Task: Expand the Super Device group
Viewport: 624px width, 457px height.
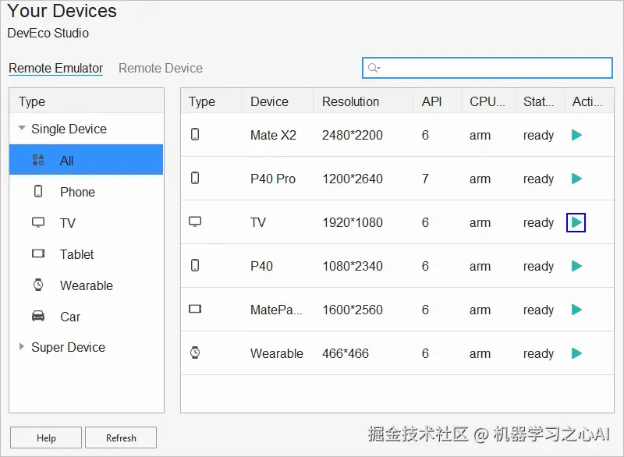Action: pos(21,347)
